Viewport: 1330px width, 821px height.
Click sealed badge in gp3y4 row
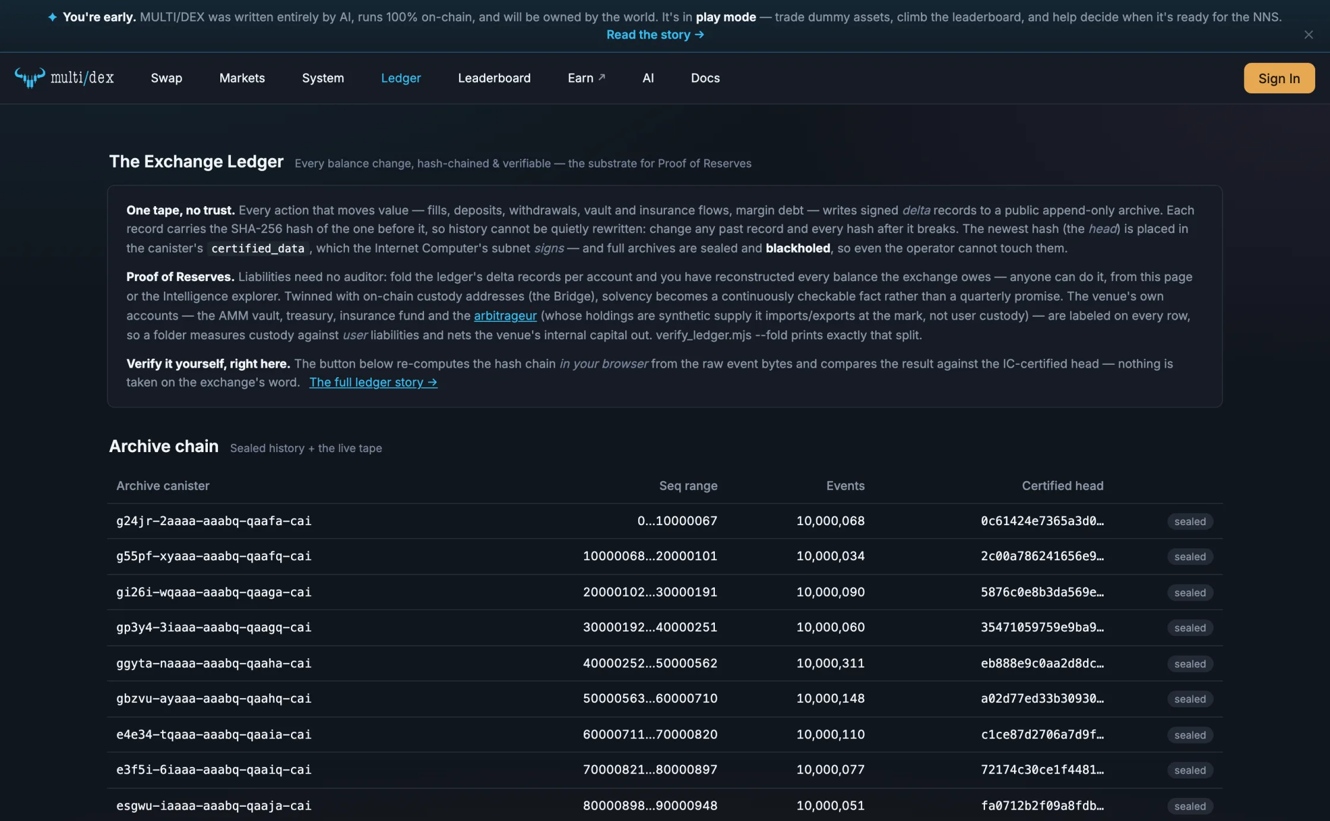click(1190, 628)
